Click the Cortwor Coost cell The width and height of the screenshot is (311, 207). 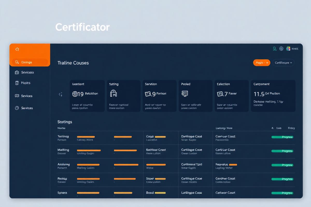(225, 193)
